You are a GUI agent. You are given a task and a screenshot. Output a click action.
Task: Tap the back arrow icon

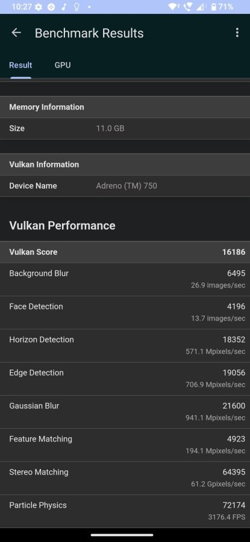(x=16, y=33)
